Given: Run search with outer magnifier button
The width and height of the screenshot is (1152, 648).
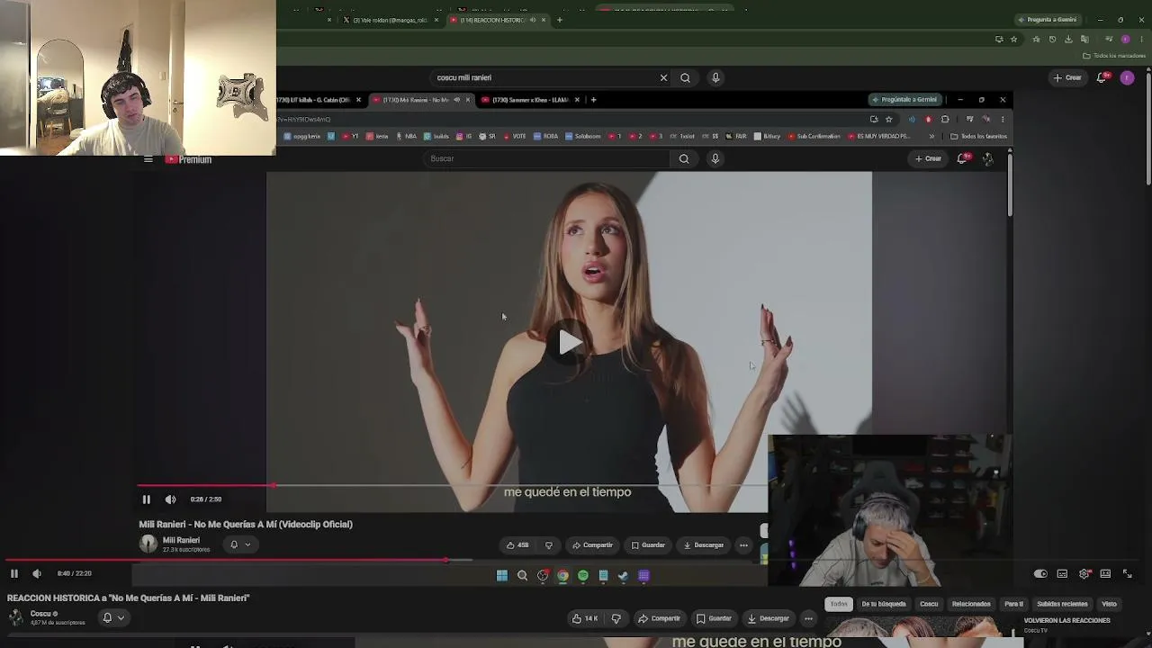Looking at the screenshot, I should click(x=685, y=77).
